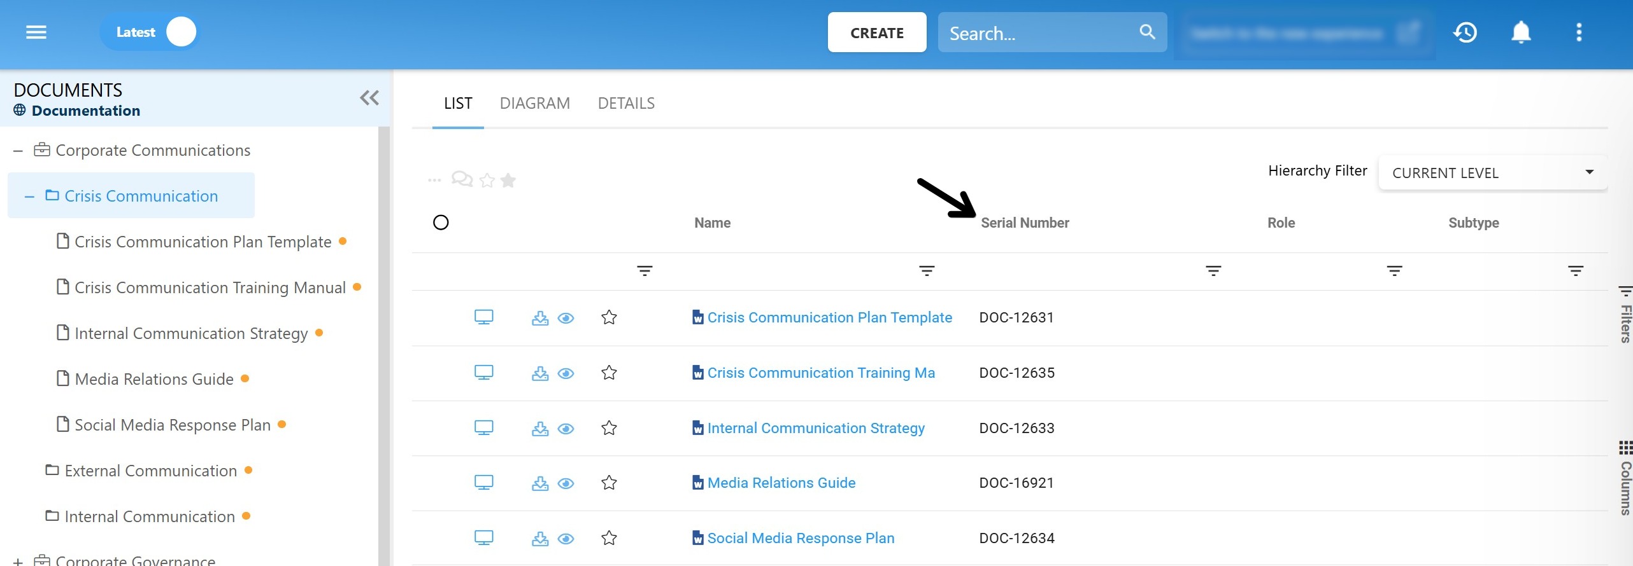The width and height of the screenshot is (1633, 566).
Task: Open the hamburger navigation menu
Action: (x=36, y=32)
